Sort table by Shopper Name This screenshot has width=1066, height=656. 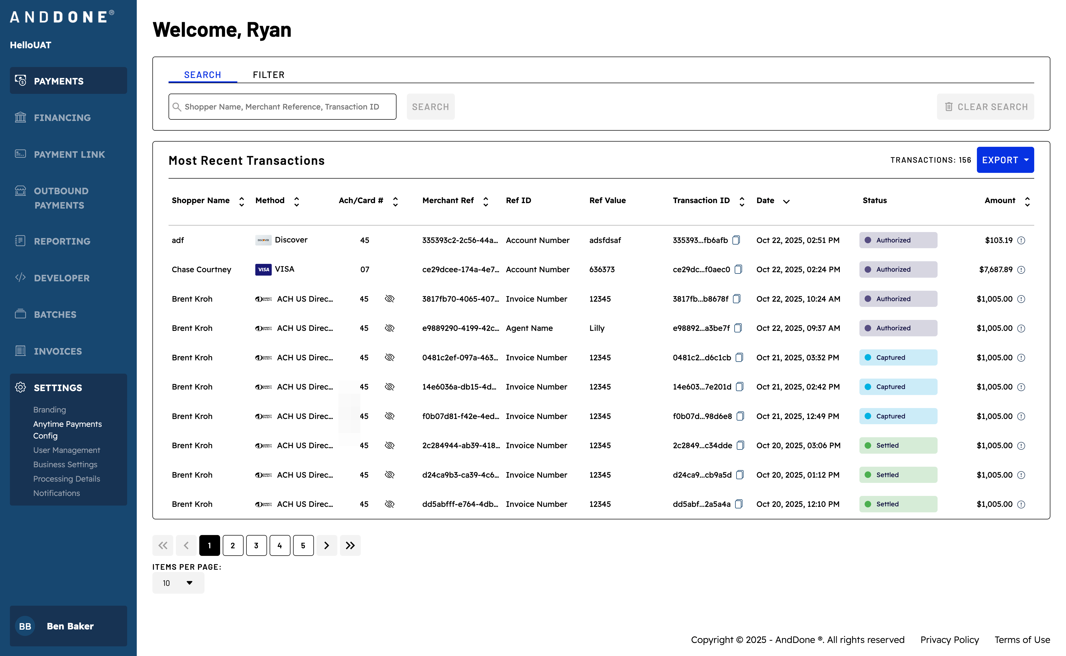click(241, 201)
